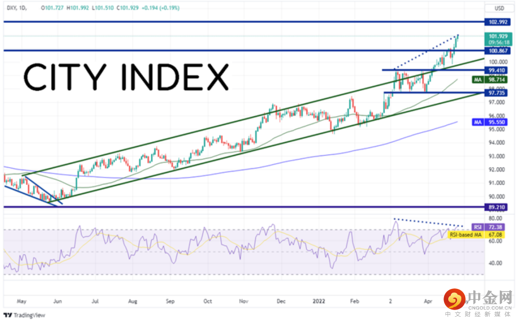Click the 97.735 support level label
The image size is (519, 323).
[496, 93]
